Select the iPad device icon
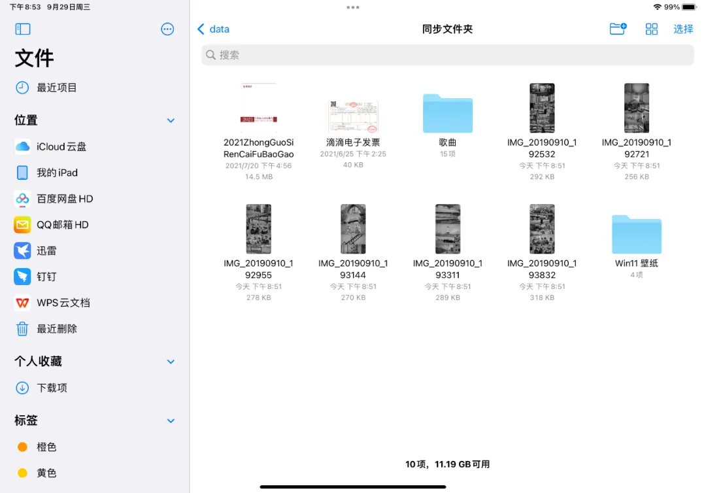Image resolution: width=706 pixels, height=493 pixels. [22, 173]
